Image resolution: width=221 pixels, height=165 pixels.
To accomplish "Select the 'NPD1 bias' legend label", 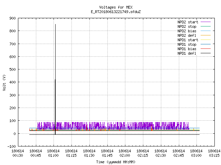I will coord(187,49).
